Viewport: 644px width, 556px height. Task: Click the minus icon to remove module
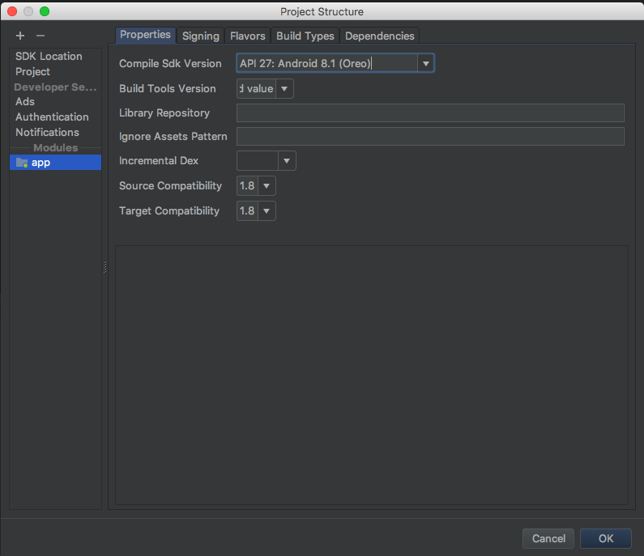[x=41, y=36]
